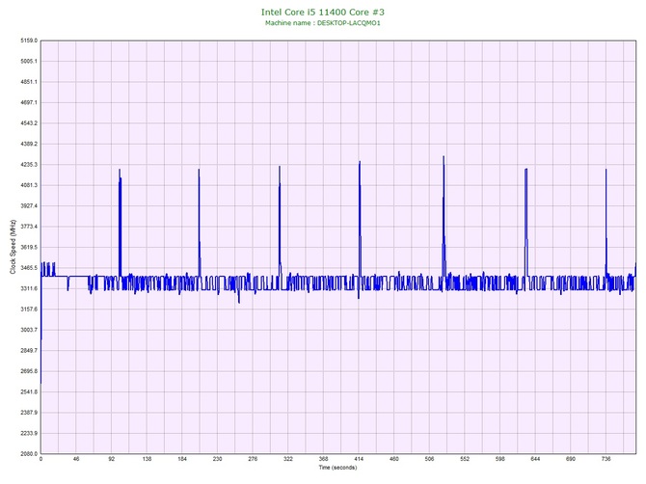Click the clock spike peak just after 92 seconds
Viewport: 646px width, 484px height.
pos(120,170)
